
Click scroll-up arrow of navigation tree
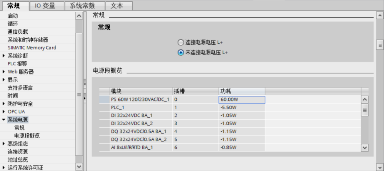tap(79, 16)
